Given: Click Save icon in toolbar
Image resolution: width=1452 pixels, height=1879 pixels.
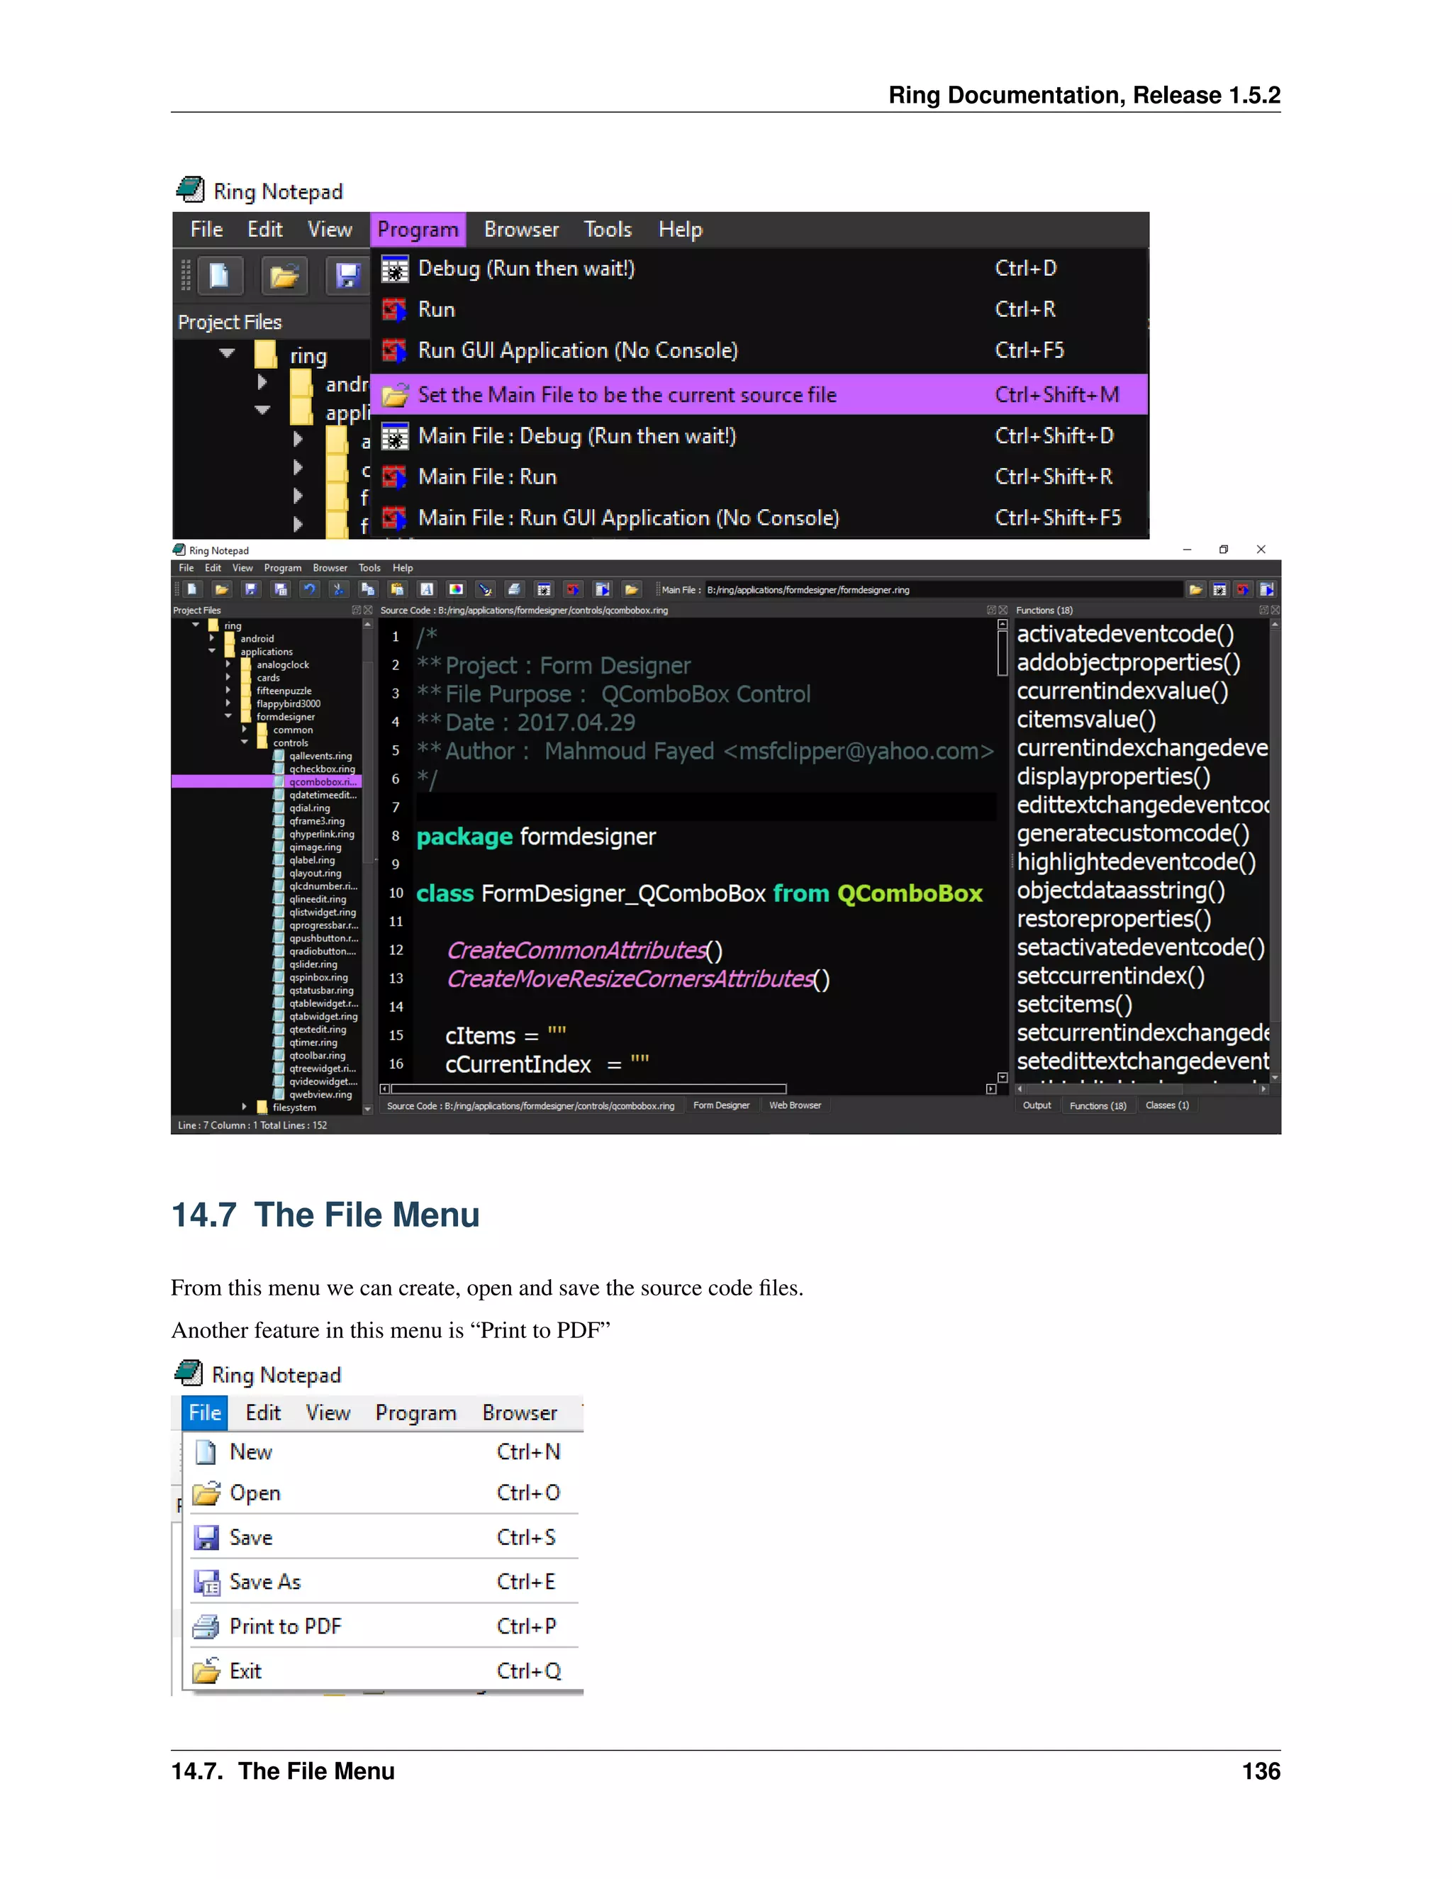Looking at the screenshot, I should (x=251, y=589).
